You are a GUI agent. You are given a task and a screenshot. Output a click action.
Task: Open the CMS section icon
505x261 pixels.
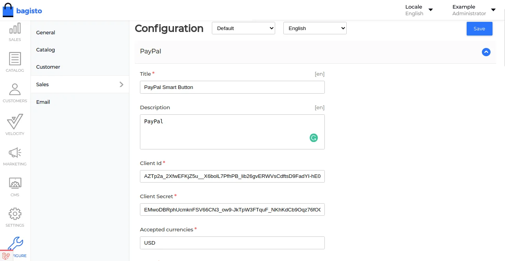pos(15,186)
